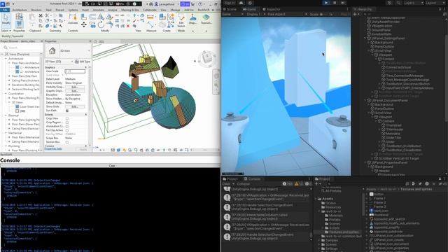This screenshot has width=448, height=252.
Task: Click the Unity Project panel add plus icon
Action: click(316, 183)
